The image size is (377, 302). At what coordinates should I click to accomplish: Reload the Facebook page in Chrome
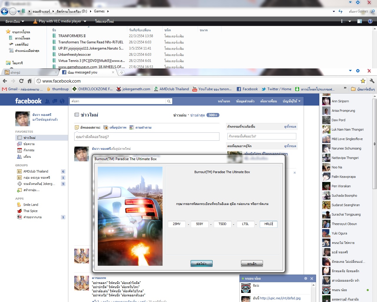(x=21, y=81)
